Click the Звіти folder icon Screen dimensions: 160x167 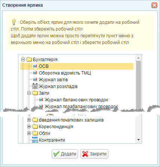(35, 93)
